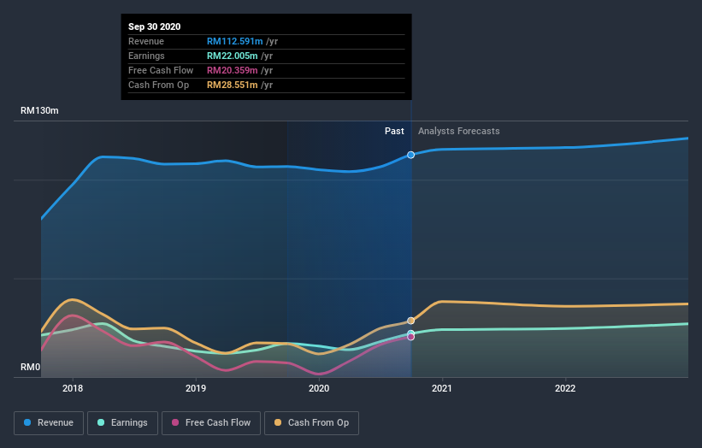Select the 2020 x-axis label
Image resolution: width=702 pixels, height=448 pixels.
pos(319,388)
